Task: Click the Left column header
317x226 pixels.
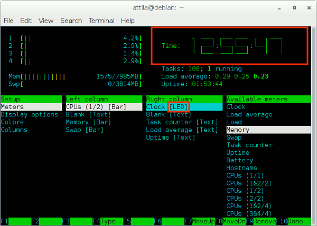Action: click(x=104, y=99)
